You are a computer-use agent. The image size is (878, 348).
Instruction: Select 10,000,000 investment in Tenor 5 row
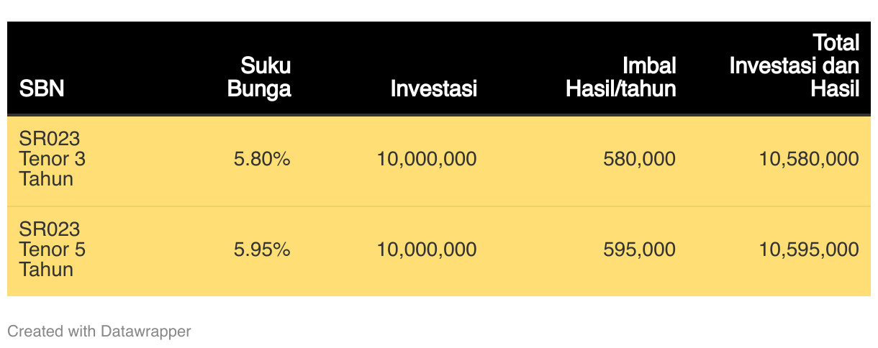tap(427, 249)
